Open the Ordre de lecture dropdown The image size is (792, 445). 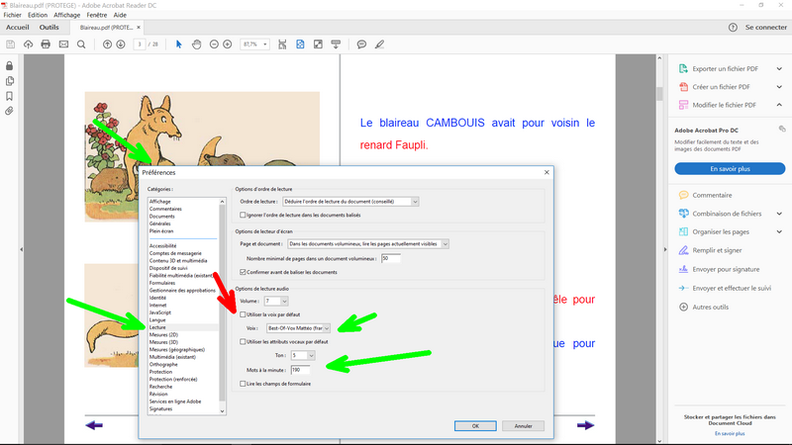click(x=350, y=202)
